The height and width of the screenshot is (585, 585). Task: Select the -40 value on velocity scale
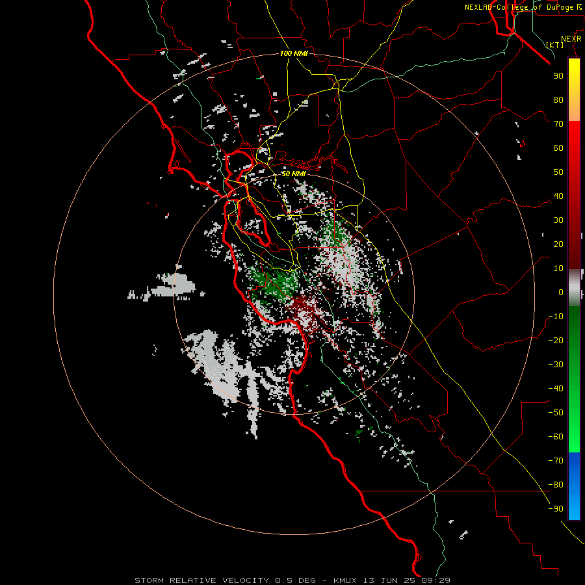point(556,389)
